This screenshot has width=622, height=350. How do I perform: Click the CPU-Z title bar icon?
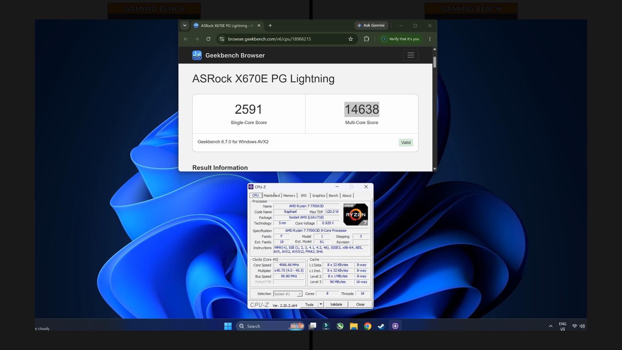(251, 187)
